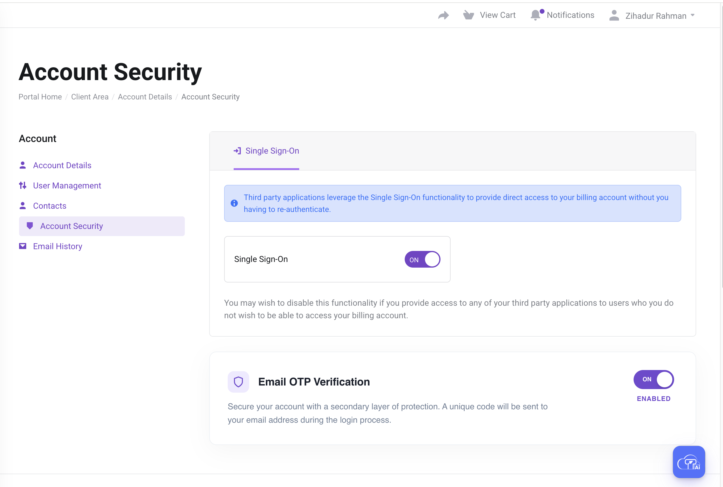Select the Account Details person icon
Viewport: 723px width, 487px height.
click(23, 165)
